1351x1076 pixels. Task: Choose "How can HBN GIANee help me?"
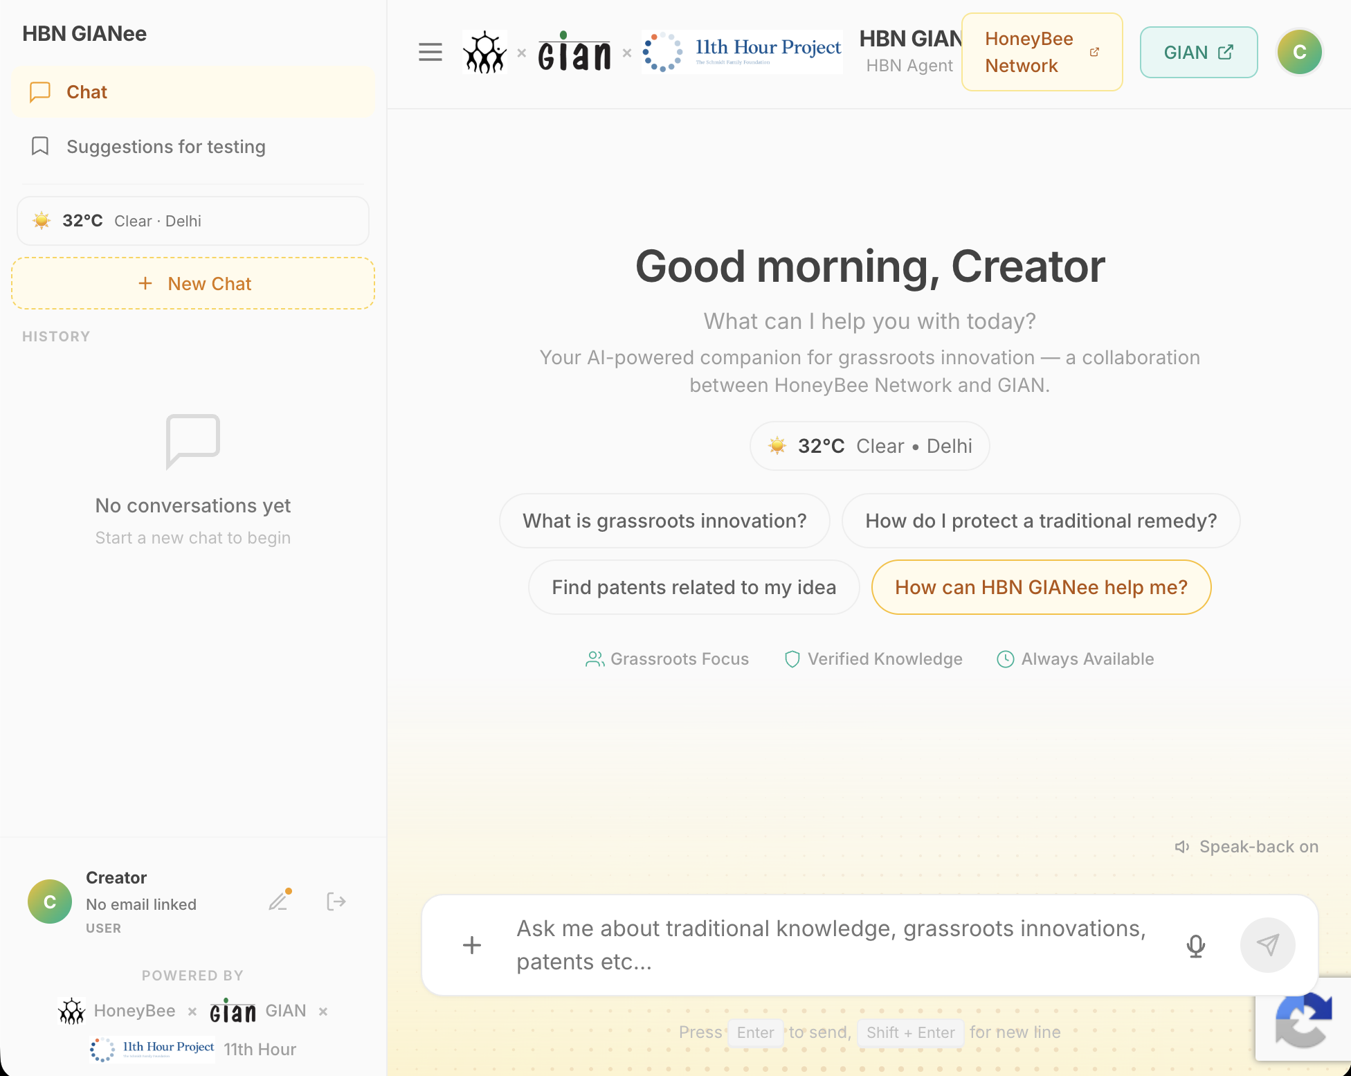coord(1041,587)
